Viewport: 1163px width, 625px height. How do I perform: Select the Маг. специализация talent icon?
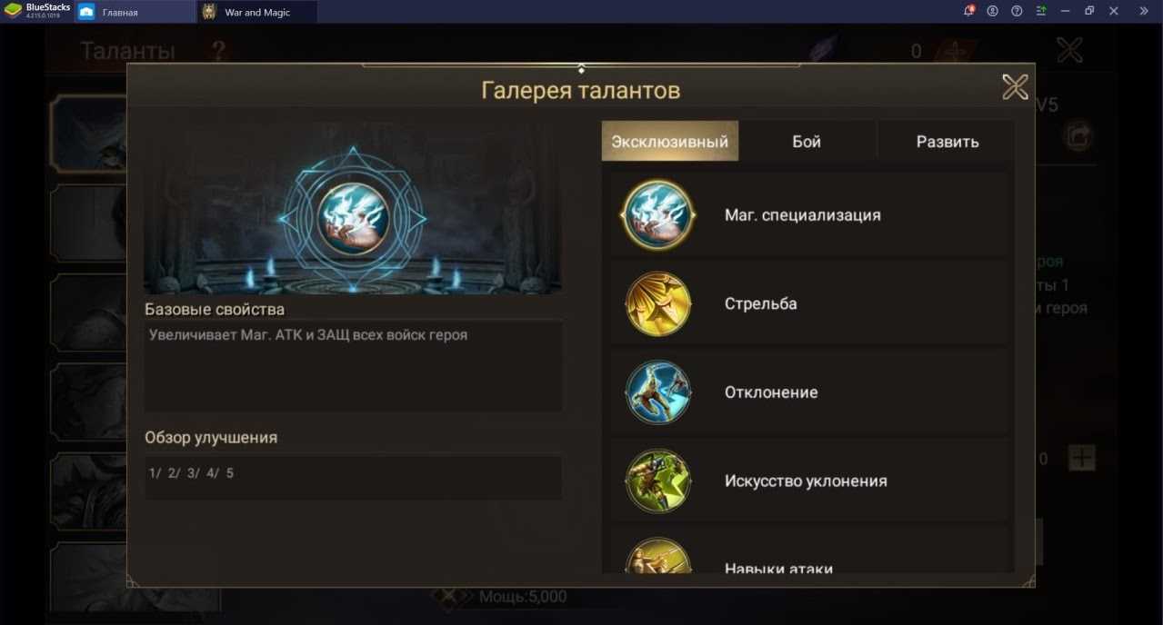pyautogui.click(x=658, y=215)
